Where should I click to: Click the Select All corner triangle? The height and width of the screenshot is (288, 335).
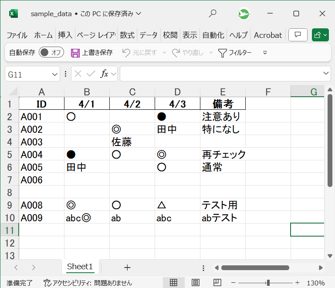[x=13, y=91]
